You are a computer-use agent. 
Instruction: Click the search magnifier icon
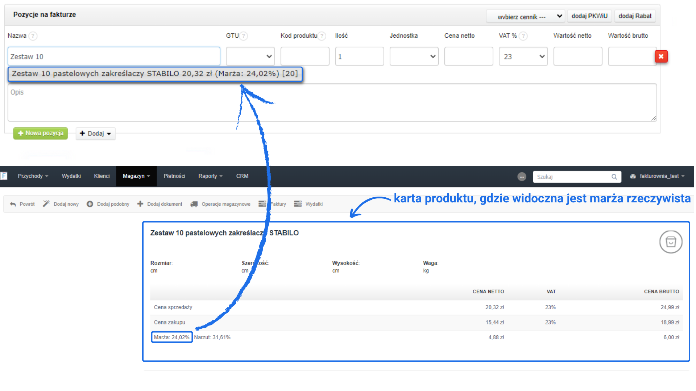[x=614, y=177]
